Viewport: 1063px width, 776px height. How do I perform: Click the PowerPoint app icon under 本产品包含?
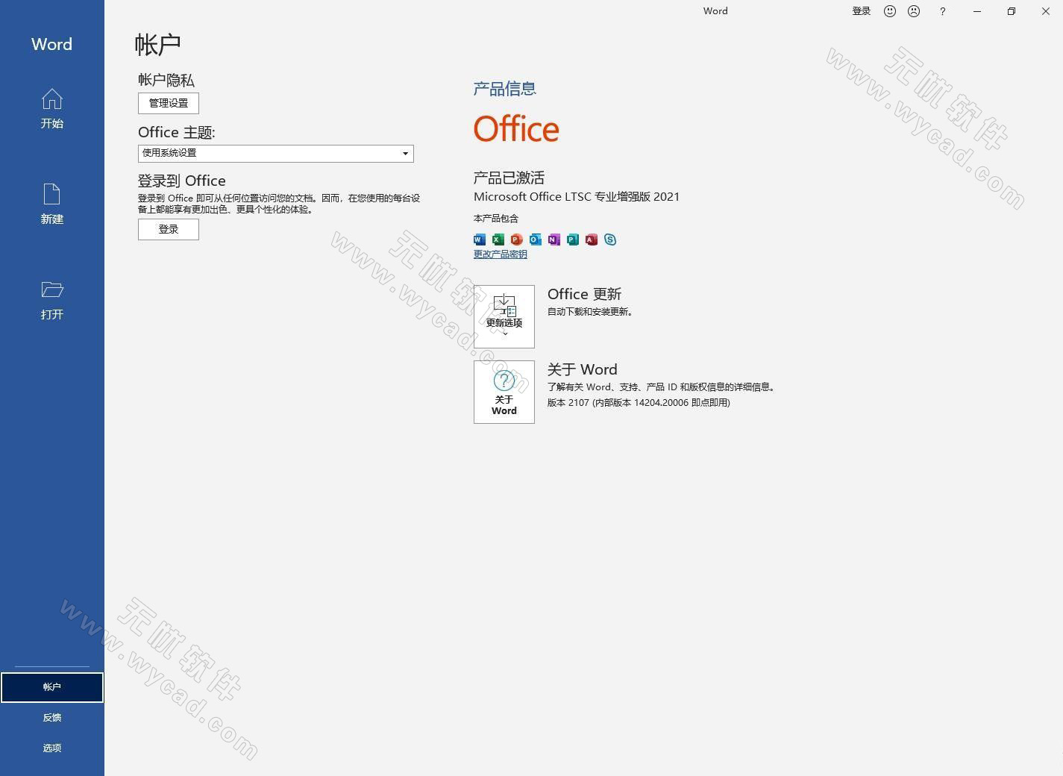(516, 240)
